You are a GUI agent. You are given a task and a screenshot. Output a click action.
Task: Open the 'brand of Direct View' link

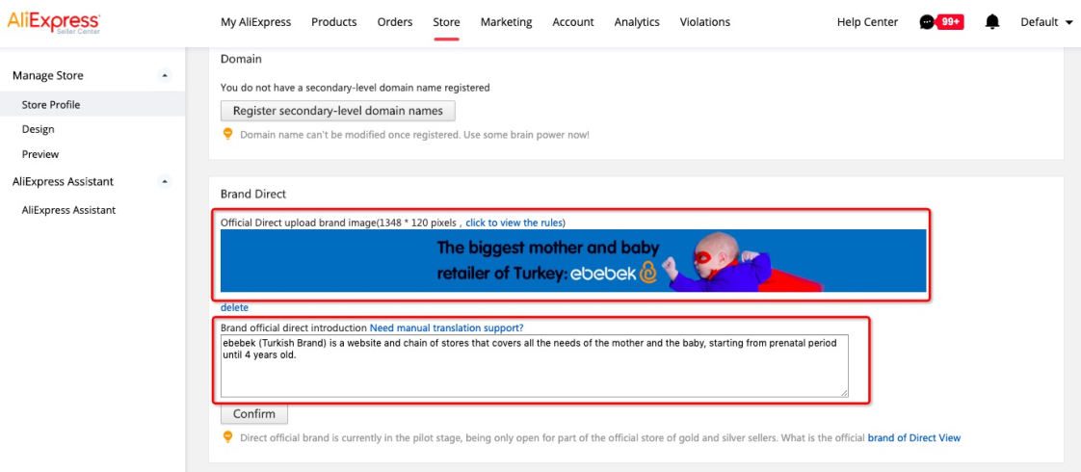pos(913,437)
